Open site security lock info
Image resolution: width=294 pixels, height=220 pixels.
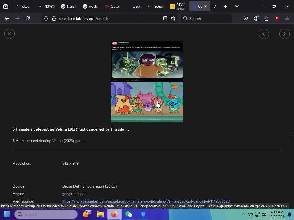(54, 19)
